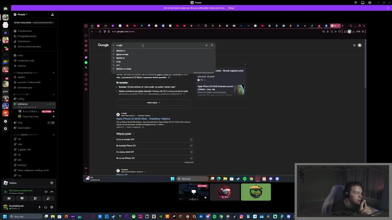Toggle headphones deafen
The height and width of the screenshot is (220, 392).
tap(46, 207)
